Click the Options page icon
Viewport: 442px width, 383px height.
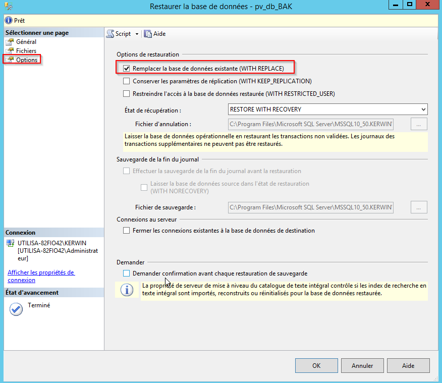click(10, 60)
